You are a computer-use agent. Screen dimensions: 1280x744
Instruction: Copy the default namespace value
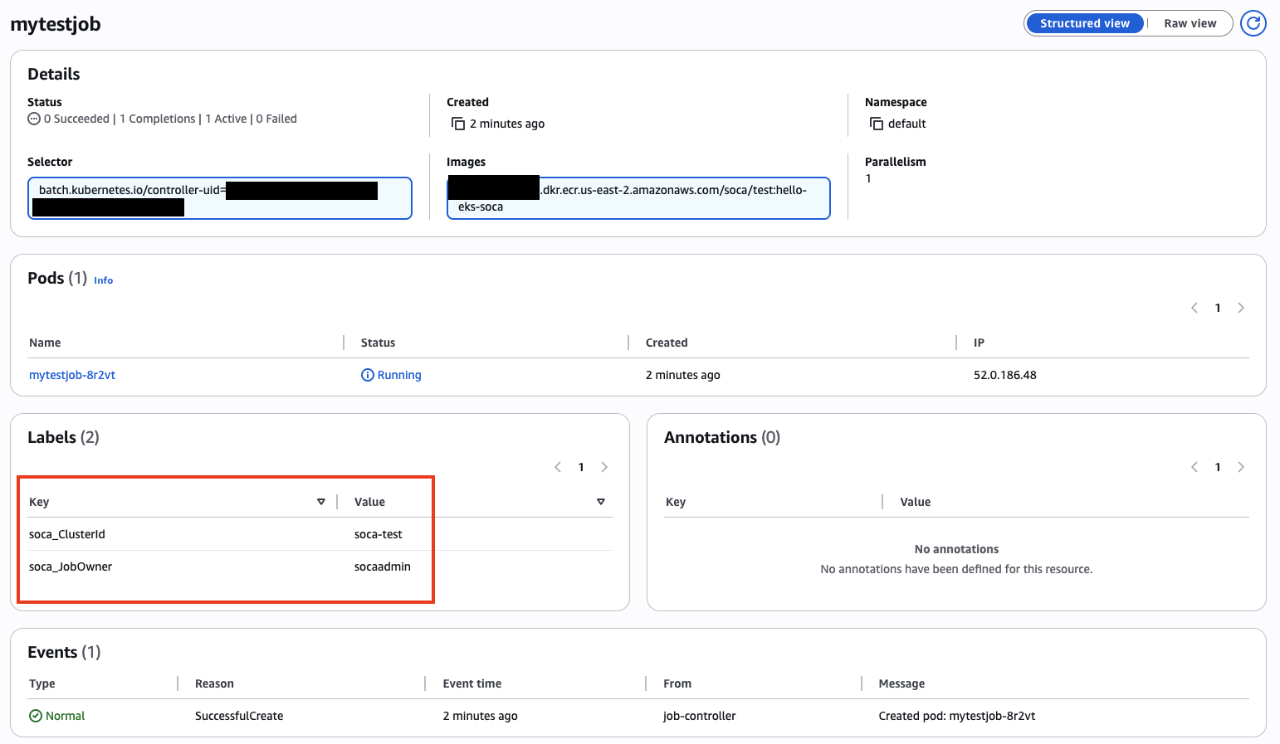[877, 124]
